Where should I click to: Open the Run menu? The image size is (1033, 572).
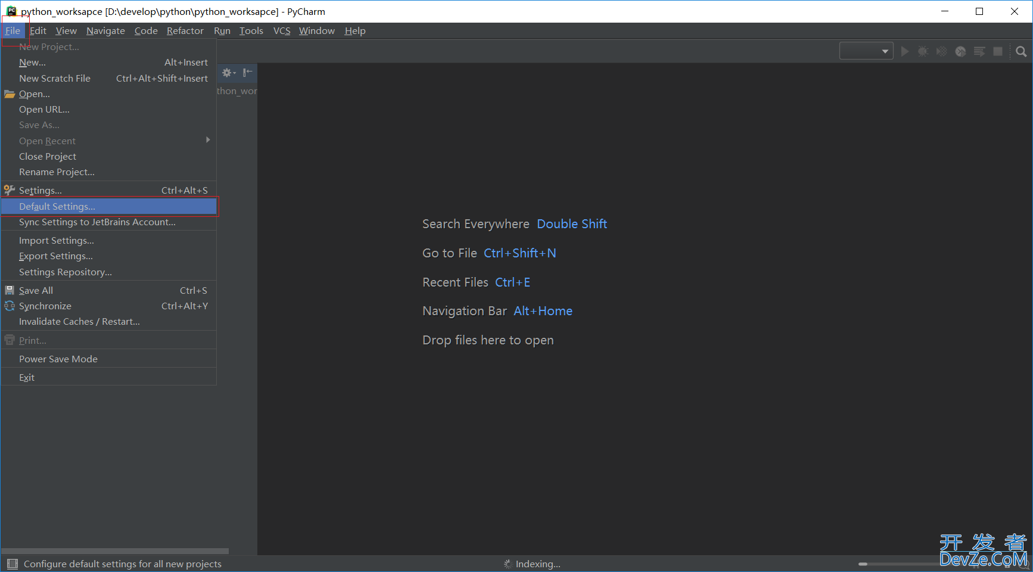coord(222,30)
